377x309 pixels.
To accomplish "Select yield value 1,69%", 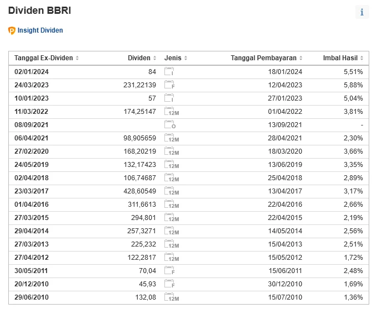I will tap(353, 284).
